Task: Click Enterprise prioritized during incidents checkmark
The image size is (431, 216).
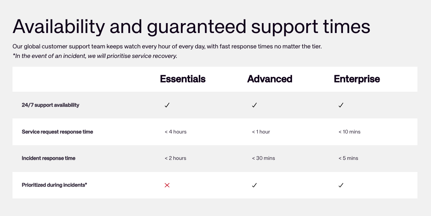Action: tap(341, 185)
